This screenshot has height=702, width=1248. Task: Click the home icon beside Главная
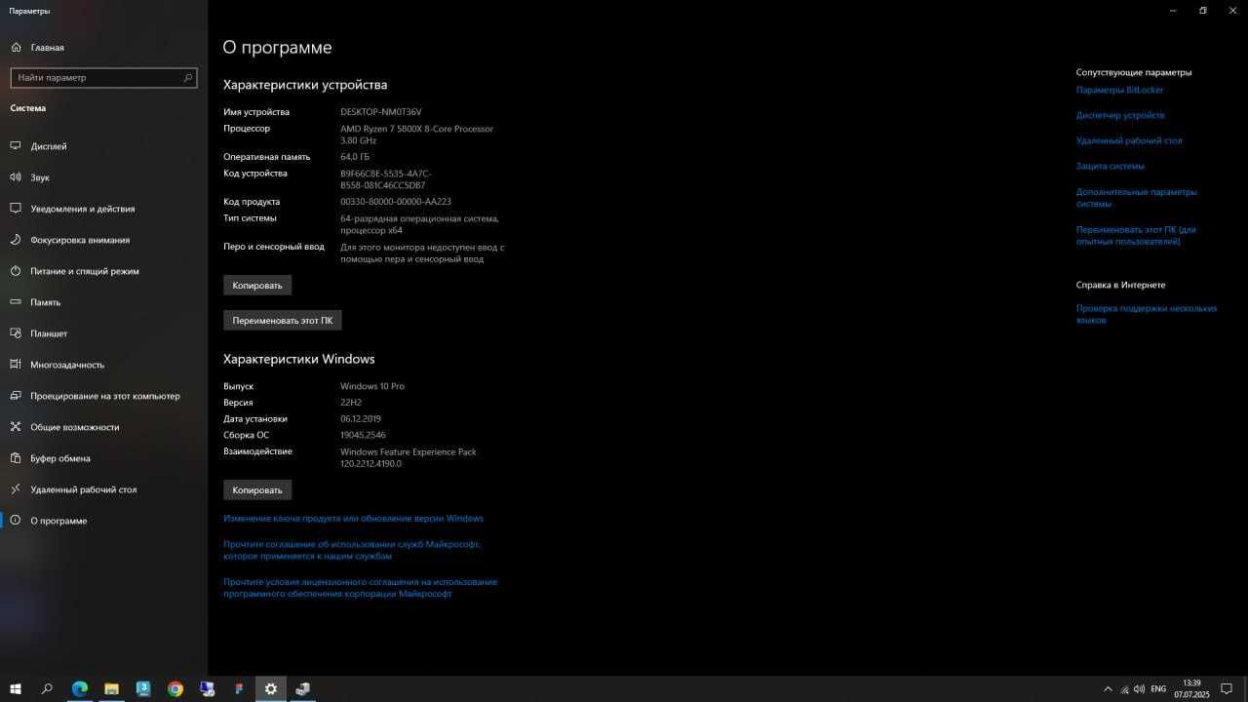click(x=15, y=47)
